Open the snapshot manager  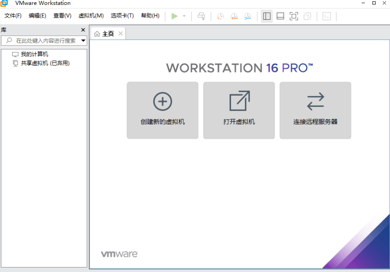tap(247, 16)
